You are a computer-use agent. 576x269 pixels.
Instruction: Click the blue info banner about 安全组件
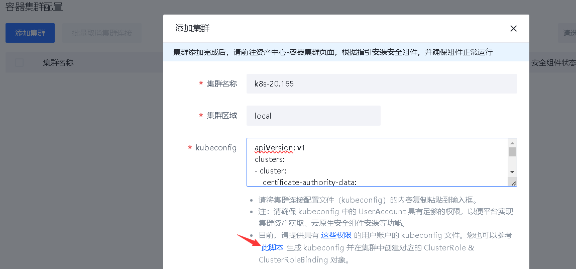coord(332,52)
